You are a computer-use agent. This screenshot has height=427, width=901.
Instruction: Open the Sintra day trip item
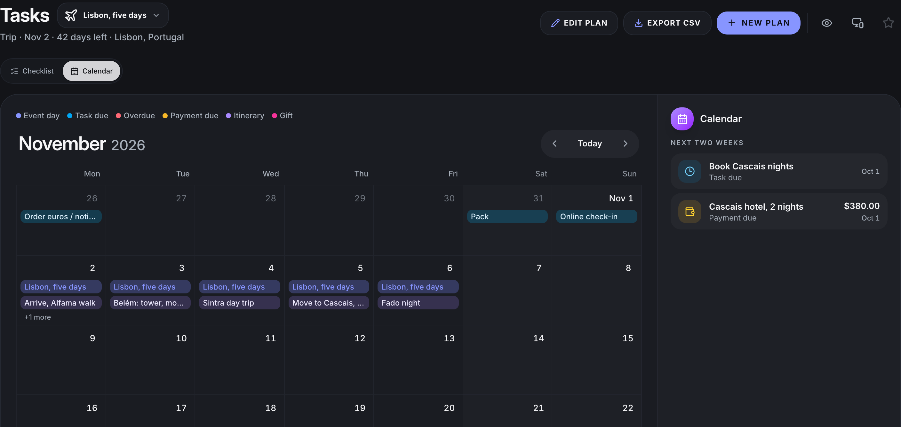240,303
